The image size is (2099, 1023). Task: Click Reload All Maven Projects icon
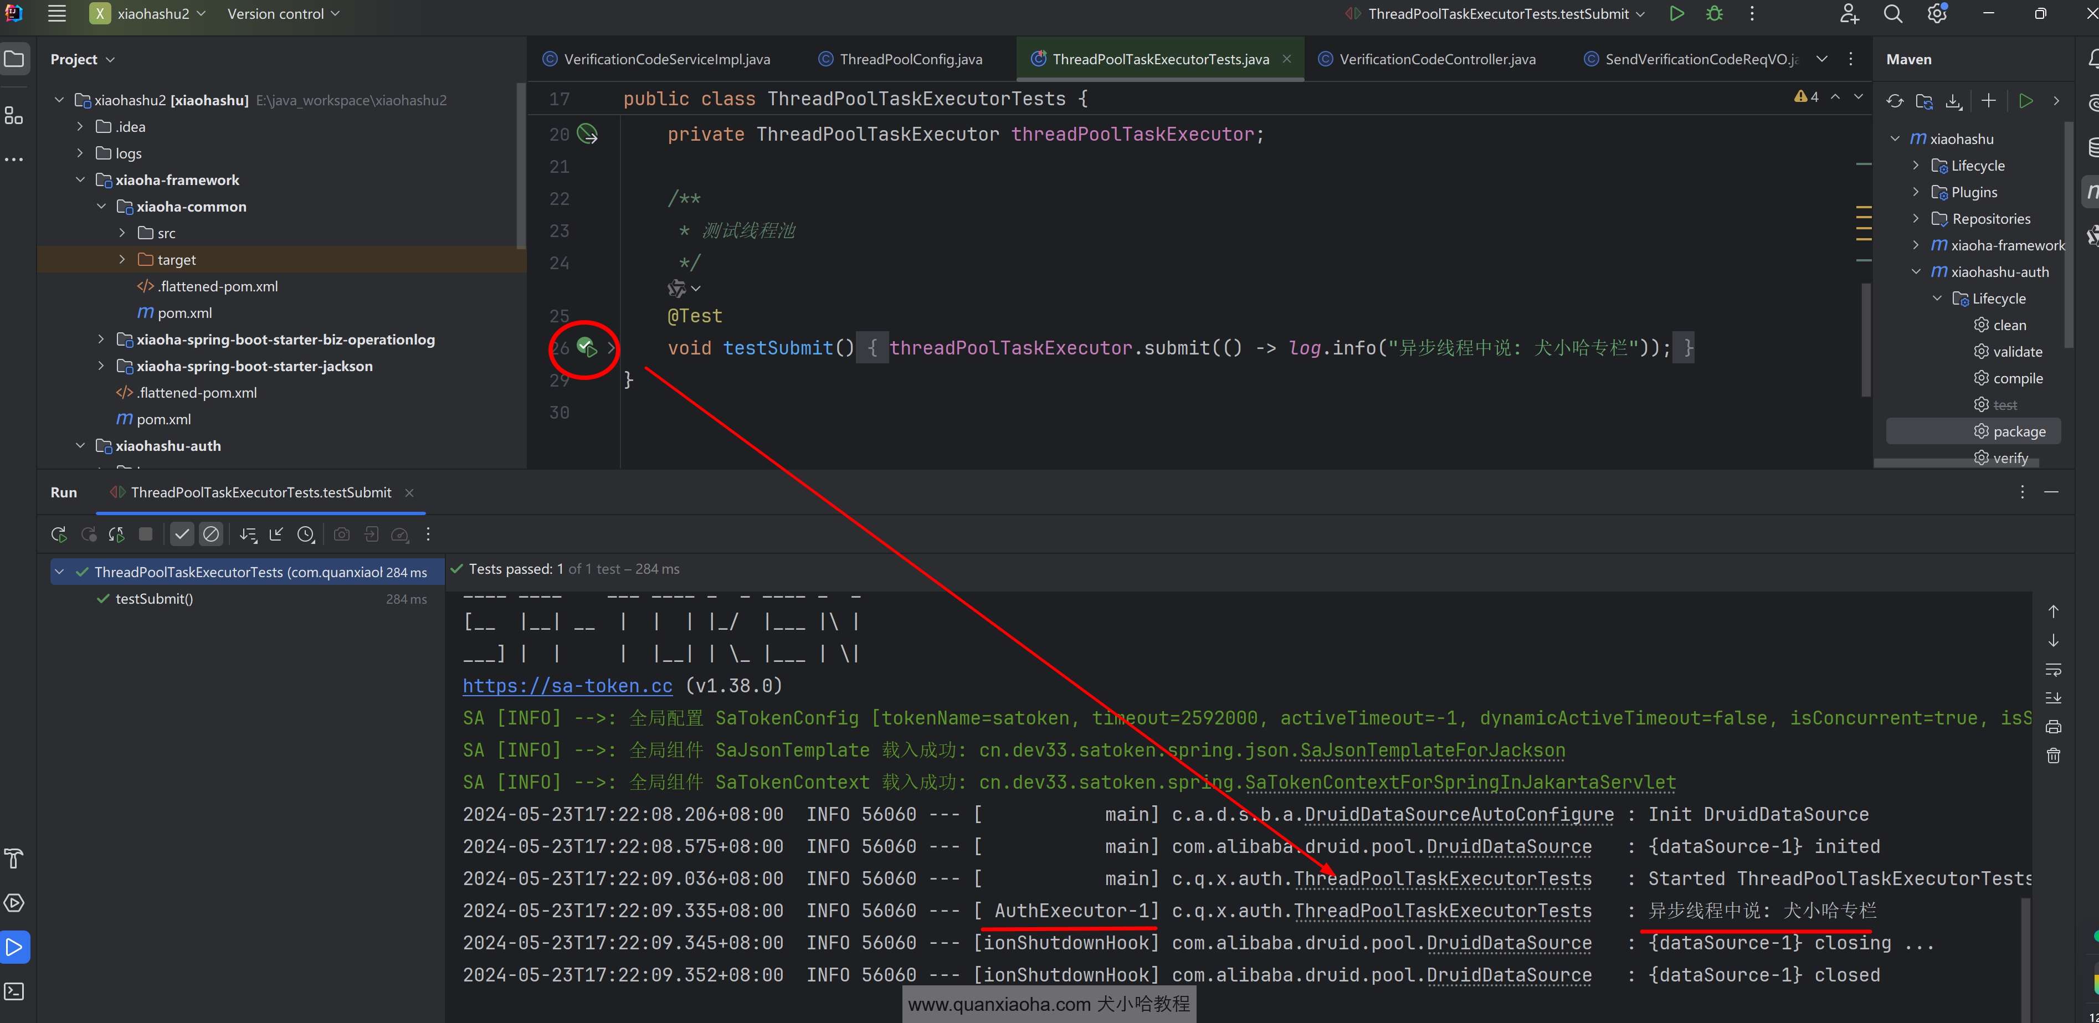click(x=1895, y=101)
